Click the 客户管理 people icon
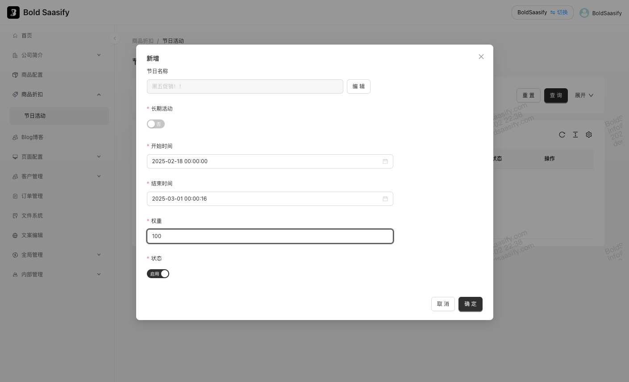 click(15, 177)
